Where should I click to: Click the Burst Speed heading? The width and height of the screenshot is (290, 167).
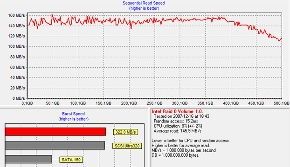[73, 114]
